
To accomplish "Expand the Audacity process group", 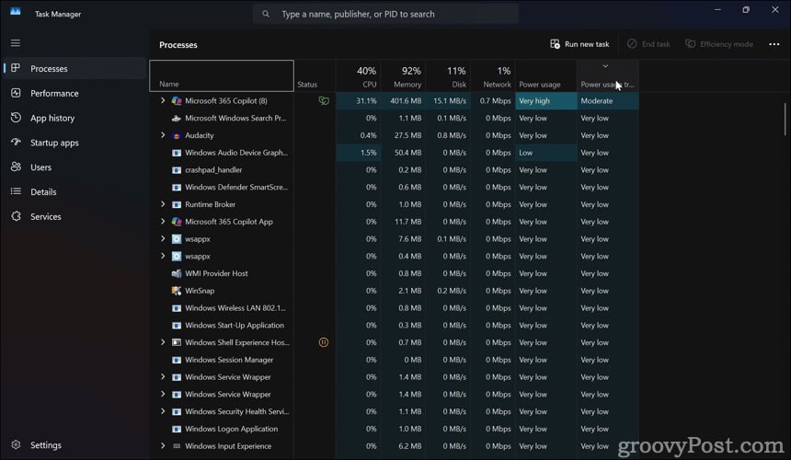I will click(163, 135).
